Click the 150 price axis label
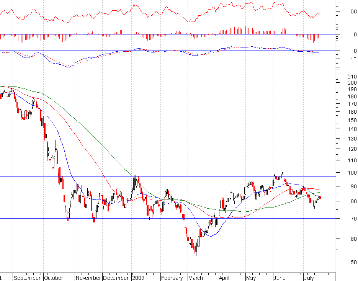 click(352, 120)
